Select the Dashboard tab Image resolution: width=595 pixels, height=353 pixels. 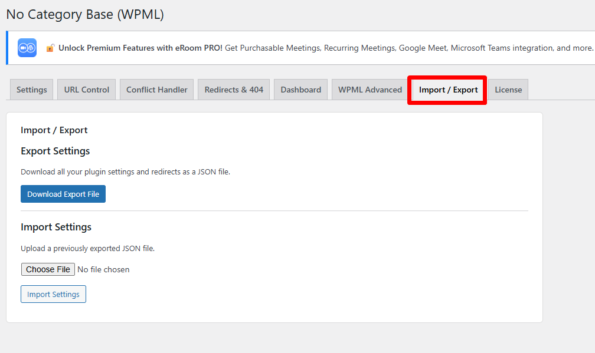300,90
